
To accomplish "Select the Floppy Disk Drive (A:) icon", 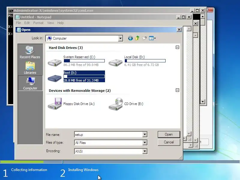I will click(x=55, y=103).
